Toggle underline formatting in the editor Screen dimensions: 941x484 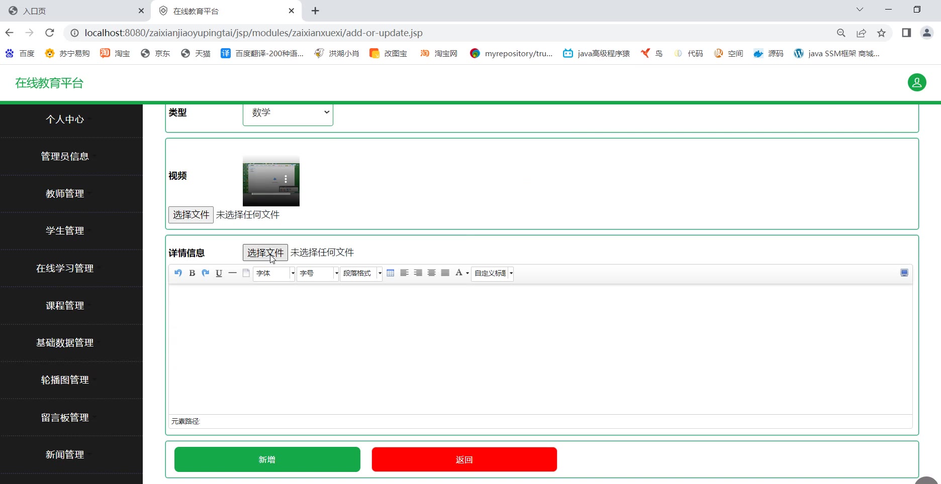tap(219, 273)
